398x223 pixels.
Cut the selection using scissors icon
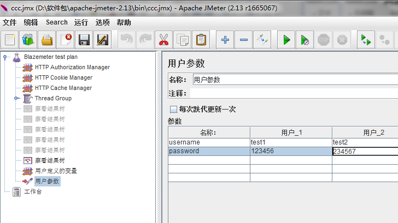163,40
